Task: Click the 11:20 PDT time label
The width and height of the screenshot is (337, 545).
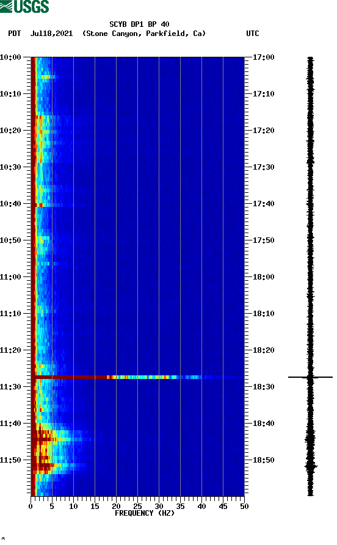Action: point(10,350)
